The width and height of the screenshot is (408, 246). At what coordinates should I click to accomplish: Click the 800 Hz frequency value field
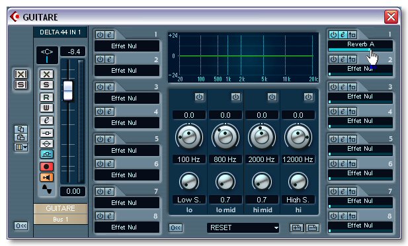tap(225, 159)
